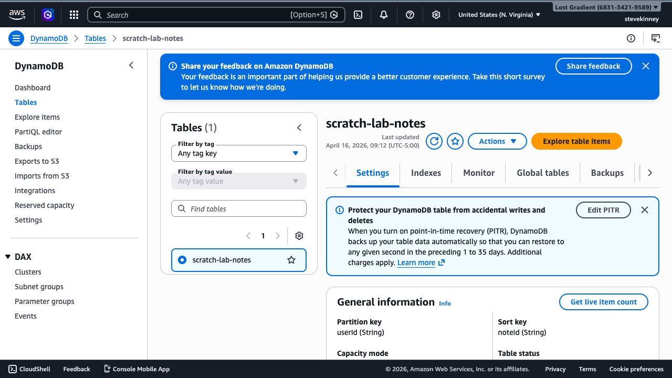Open Subnet groups in the sidebar

(x=39, y=287)
